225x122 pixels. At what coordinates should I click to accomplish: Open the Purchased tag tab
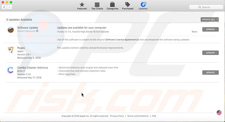click(128, 6)
